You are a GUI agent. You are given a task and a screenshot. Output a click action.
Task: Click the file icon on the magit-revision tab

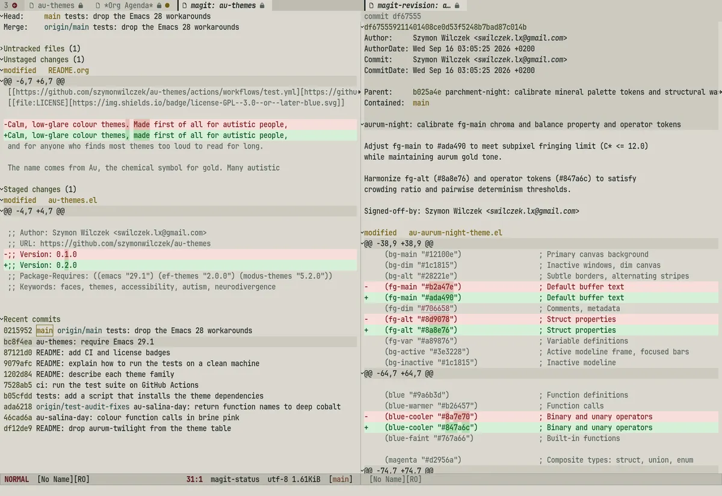370,5
